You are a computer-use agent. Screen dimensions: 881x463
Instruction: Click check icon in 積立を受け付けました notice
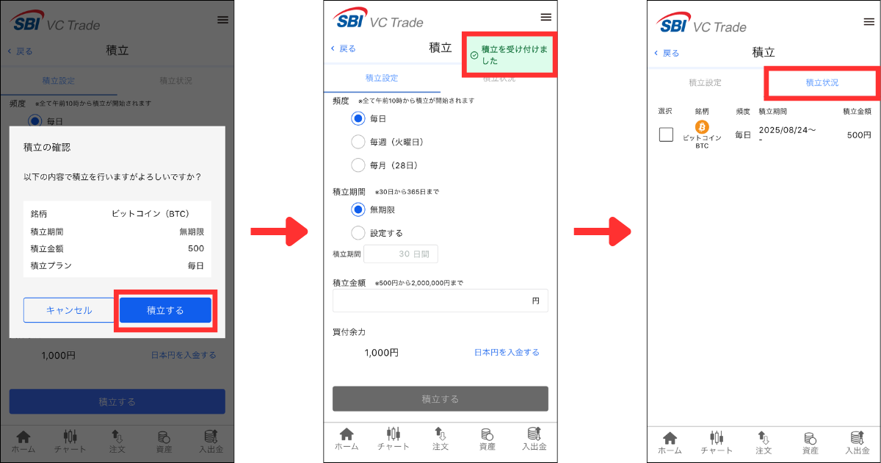coord(474,55)
